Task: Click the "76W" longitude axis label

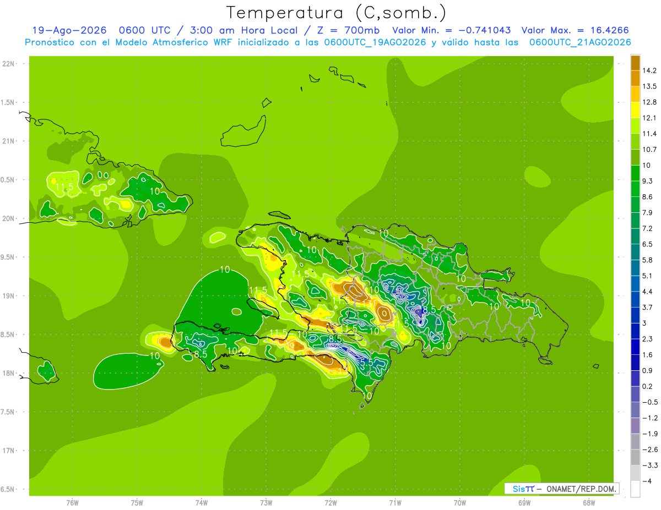Action: [72, 502]
